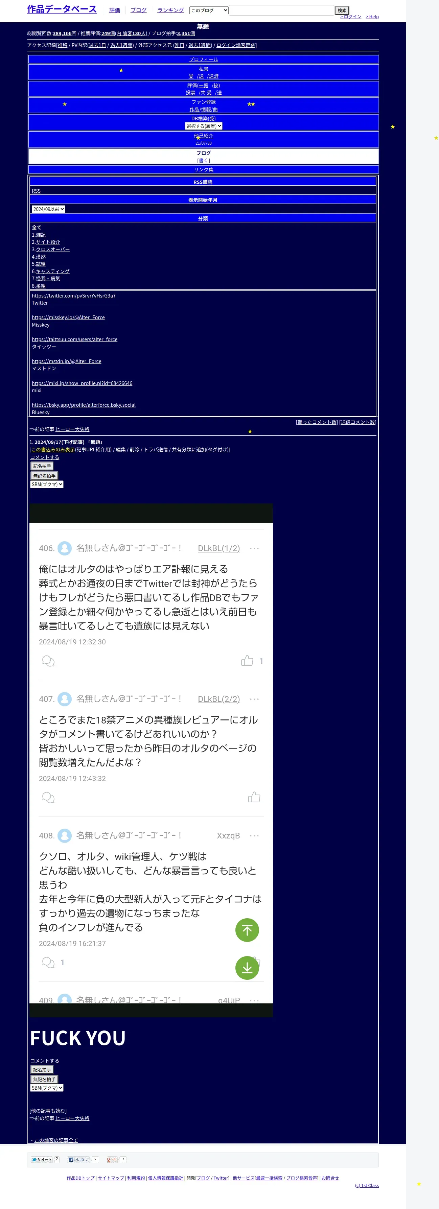Image resolution: width=439 pixels, height=1209 pixels.
Task: Click the 無記名拍手 button below FUCK YOU text
Action: [44, 1079]
